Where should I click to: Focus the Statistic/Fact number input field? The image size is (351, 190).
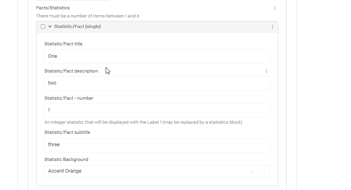(x=157, y=111)
